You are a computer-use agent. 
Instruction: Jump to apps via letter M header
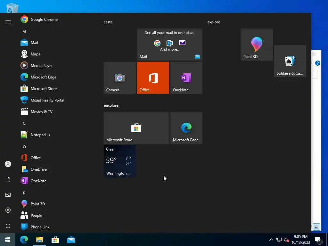(x=24, y=32)
